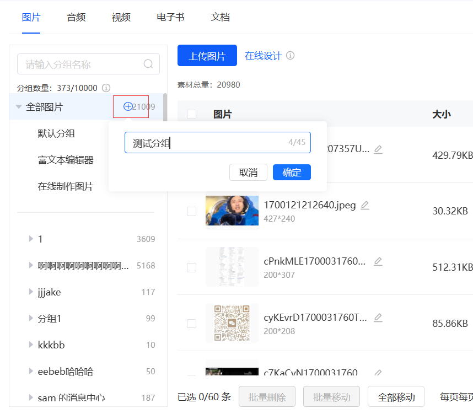This screenshot has height=414, width=473.
Task: Check the box for the QR code image row
Action: click(191, 324)
